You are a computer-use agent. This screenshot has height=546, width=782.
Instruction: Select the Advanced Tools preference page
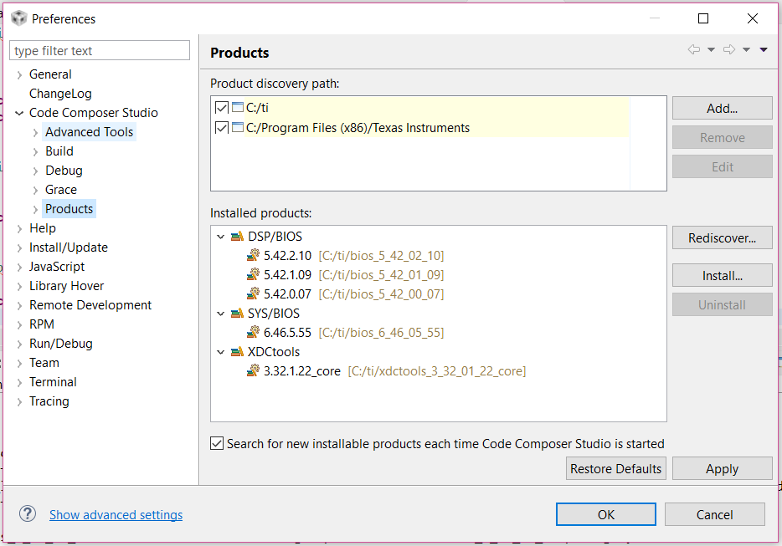[89, 132]
